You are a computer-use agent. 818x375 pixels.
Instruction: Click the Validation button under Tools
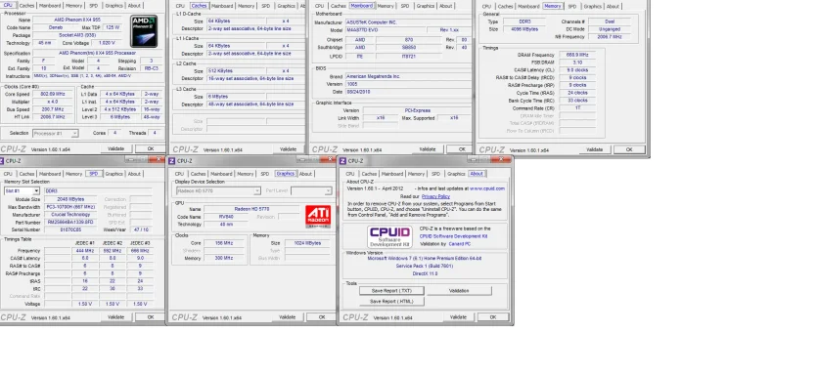coord(459,291)
